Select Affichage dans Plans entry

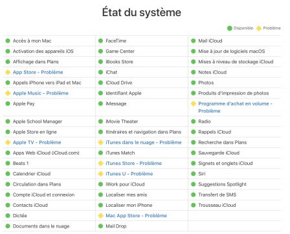[36, 61]
